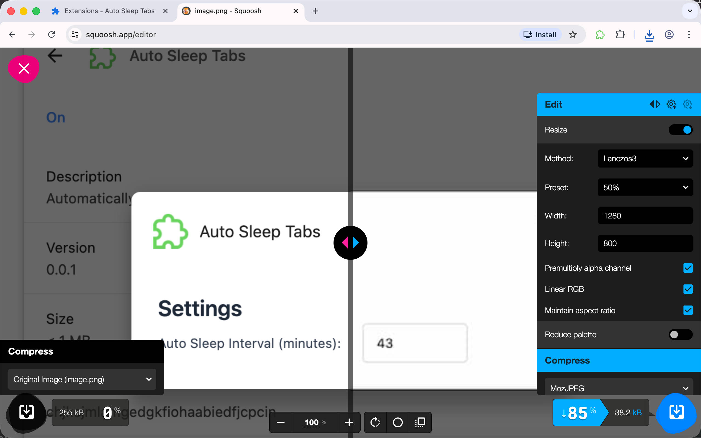Enable the Reduce palette toggle
This screenshot has width=701, height=438.
point(680,335)
